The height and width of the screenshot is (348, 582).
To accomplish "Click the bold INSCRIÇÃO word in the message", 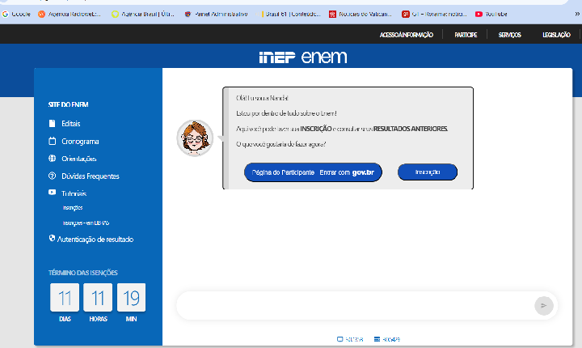I will [x=316, y=129].
